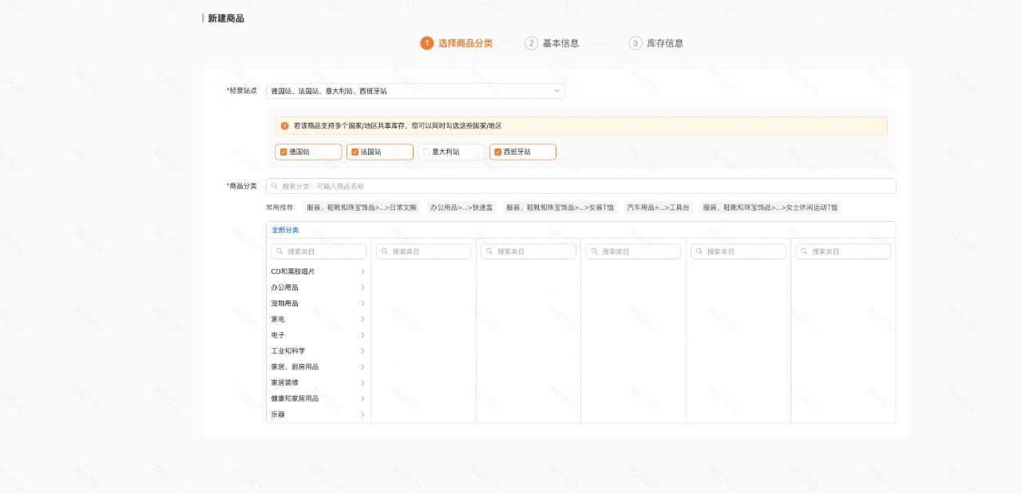Viewport: 1022px width, 494px height.
Task: Click the 商品分类 search input field
Action: [581, 186]
